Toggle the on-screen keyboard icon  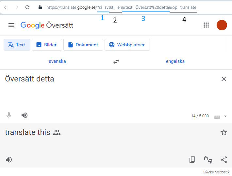[x=217, y=117]
